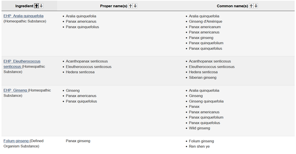Sort Ingredient column descending with down arrow
Viewport: 296px width, 154px height.
coord(41,6)
